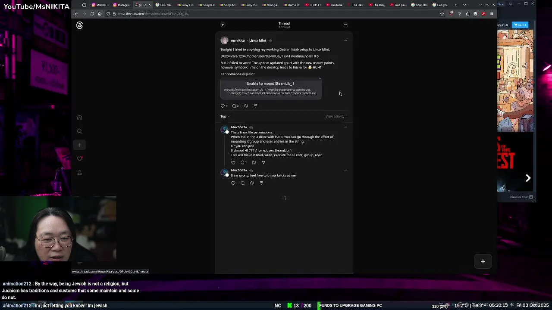The height and width of the screenshot is (310, 552).
Task: Reply to the 'throw bricks at me' comment
Action: (242, 183)
